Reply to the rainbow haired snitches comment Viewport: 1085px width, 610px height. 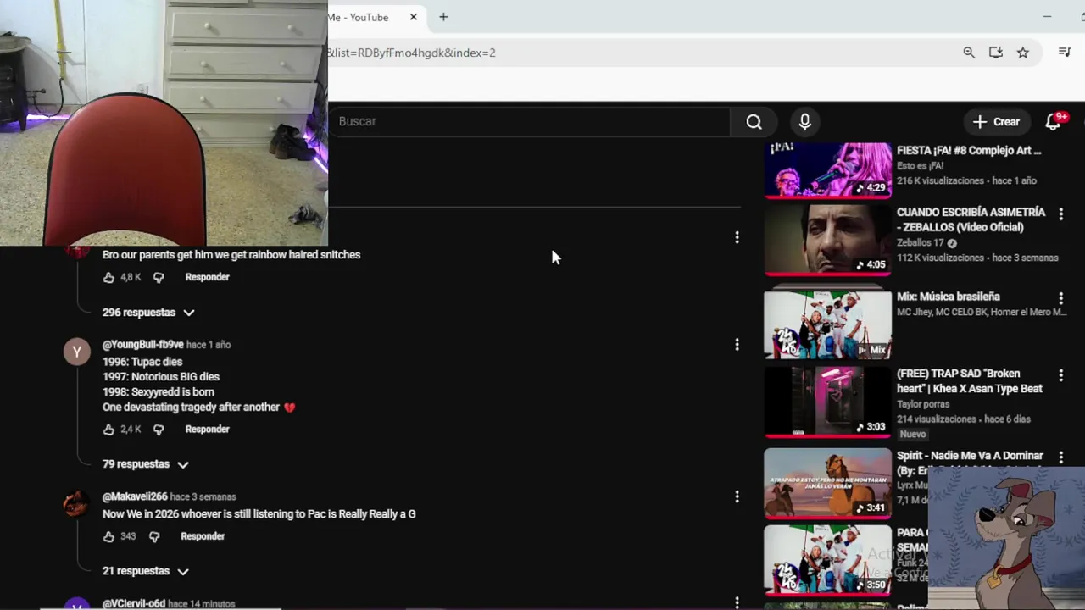[207, 277]
